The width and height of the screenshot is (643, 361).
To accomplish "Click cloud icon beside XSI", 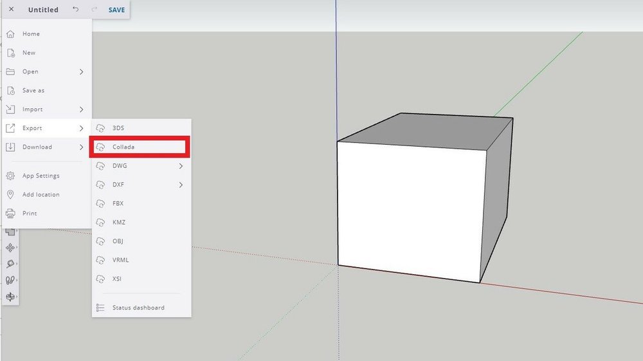I will [100, 279].
